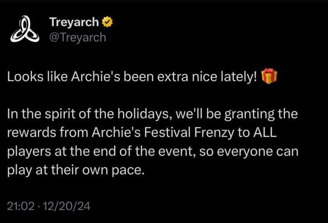Image resolution: width=328 pixels, height=223 pixels.
Task: Click the sentence "Looks like Archie's been extra nice lately!"
Action: (133, 77)
